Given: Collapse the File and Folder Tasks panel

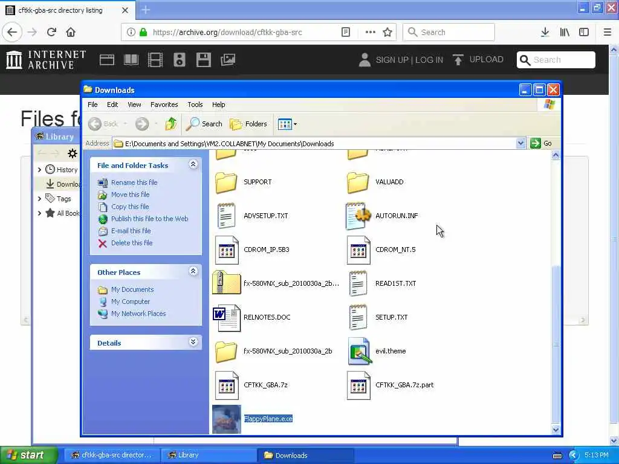Looking at the screenshot, I should pos(193,164).
